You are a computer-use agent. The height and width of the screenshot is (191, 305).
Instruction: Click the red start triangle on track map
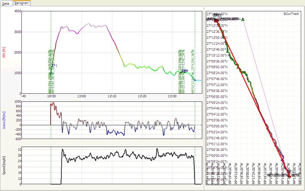[x=216, y=20]
